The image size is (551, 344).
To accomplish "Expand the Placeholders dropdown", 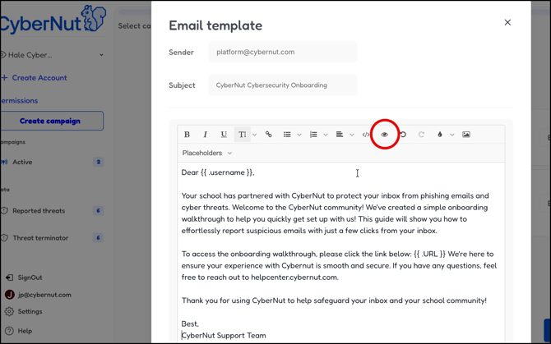I will point(207,153).
